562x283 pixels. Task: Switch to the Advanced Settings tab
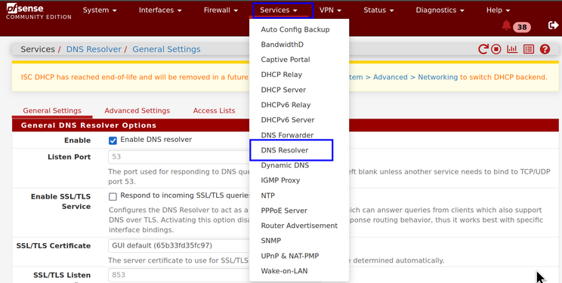(x=137, y=111)
